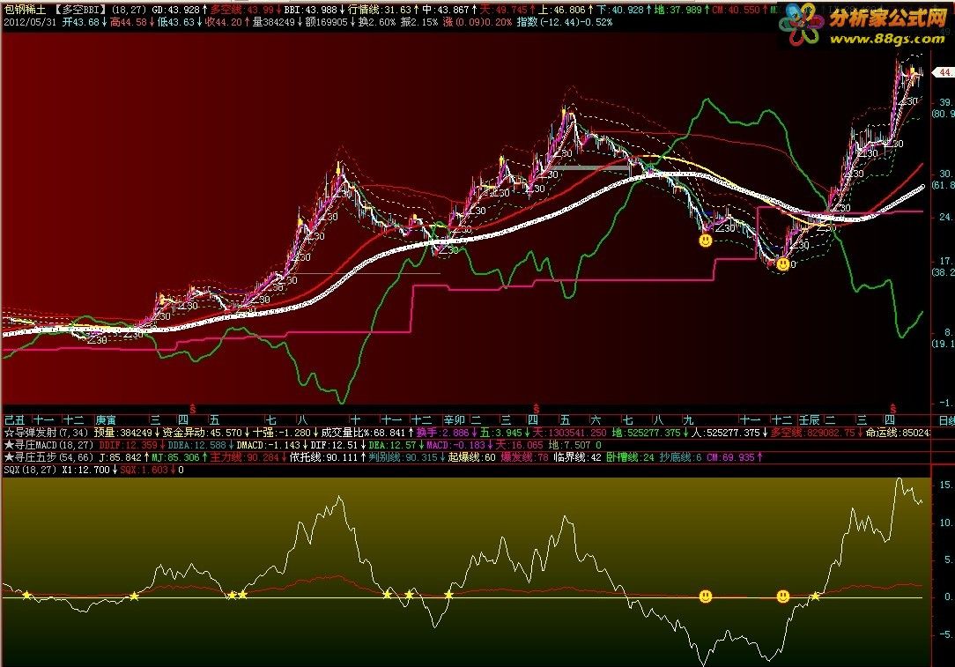Click the 爆发线:78 value

tap(525, 457)
